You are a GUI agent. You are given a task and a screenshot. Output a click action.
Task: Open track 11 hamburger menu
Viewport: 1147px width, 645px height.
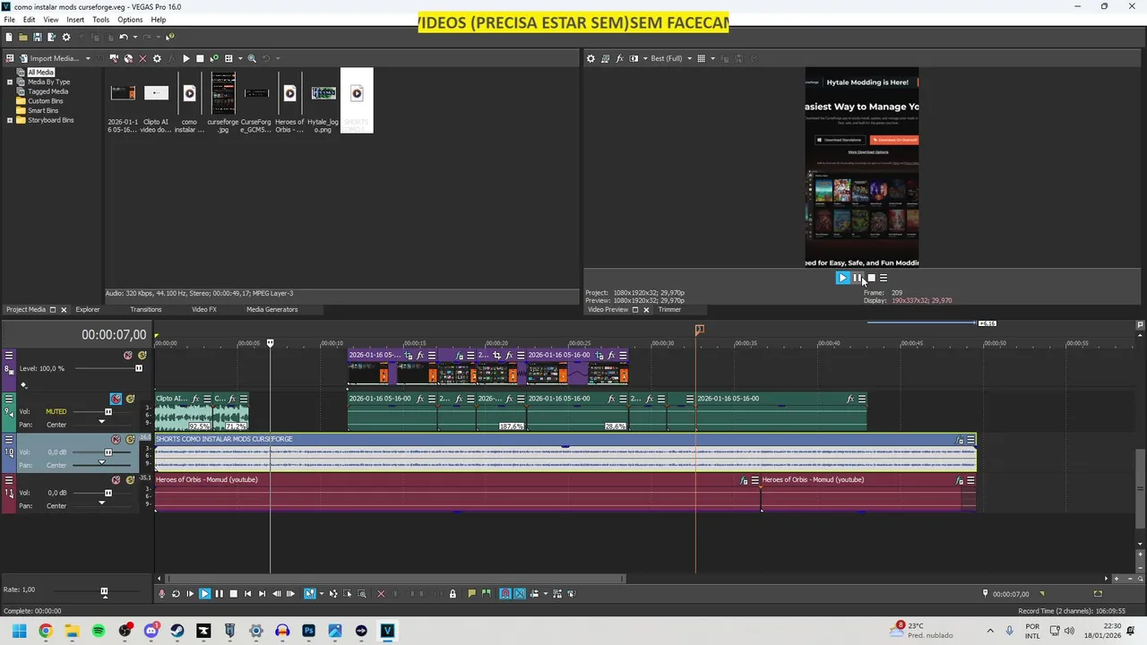pos(9,479)
